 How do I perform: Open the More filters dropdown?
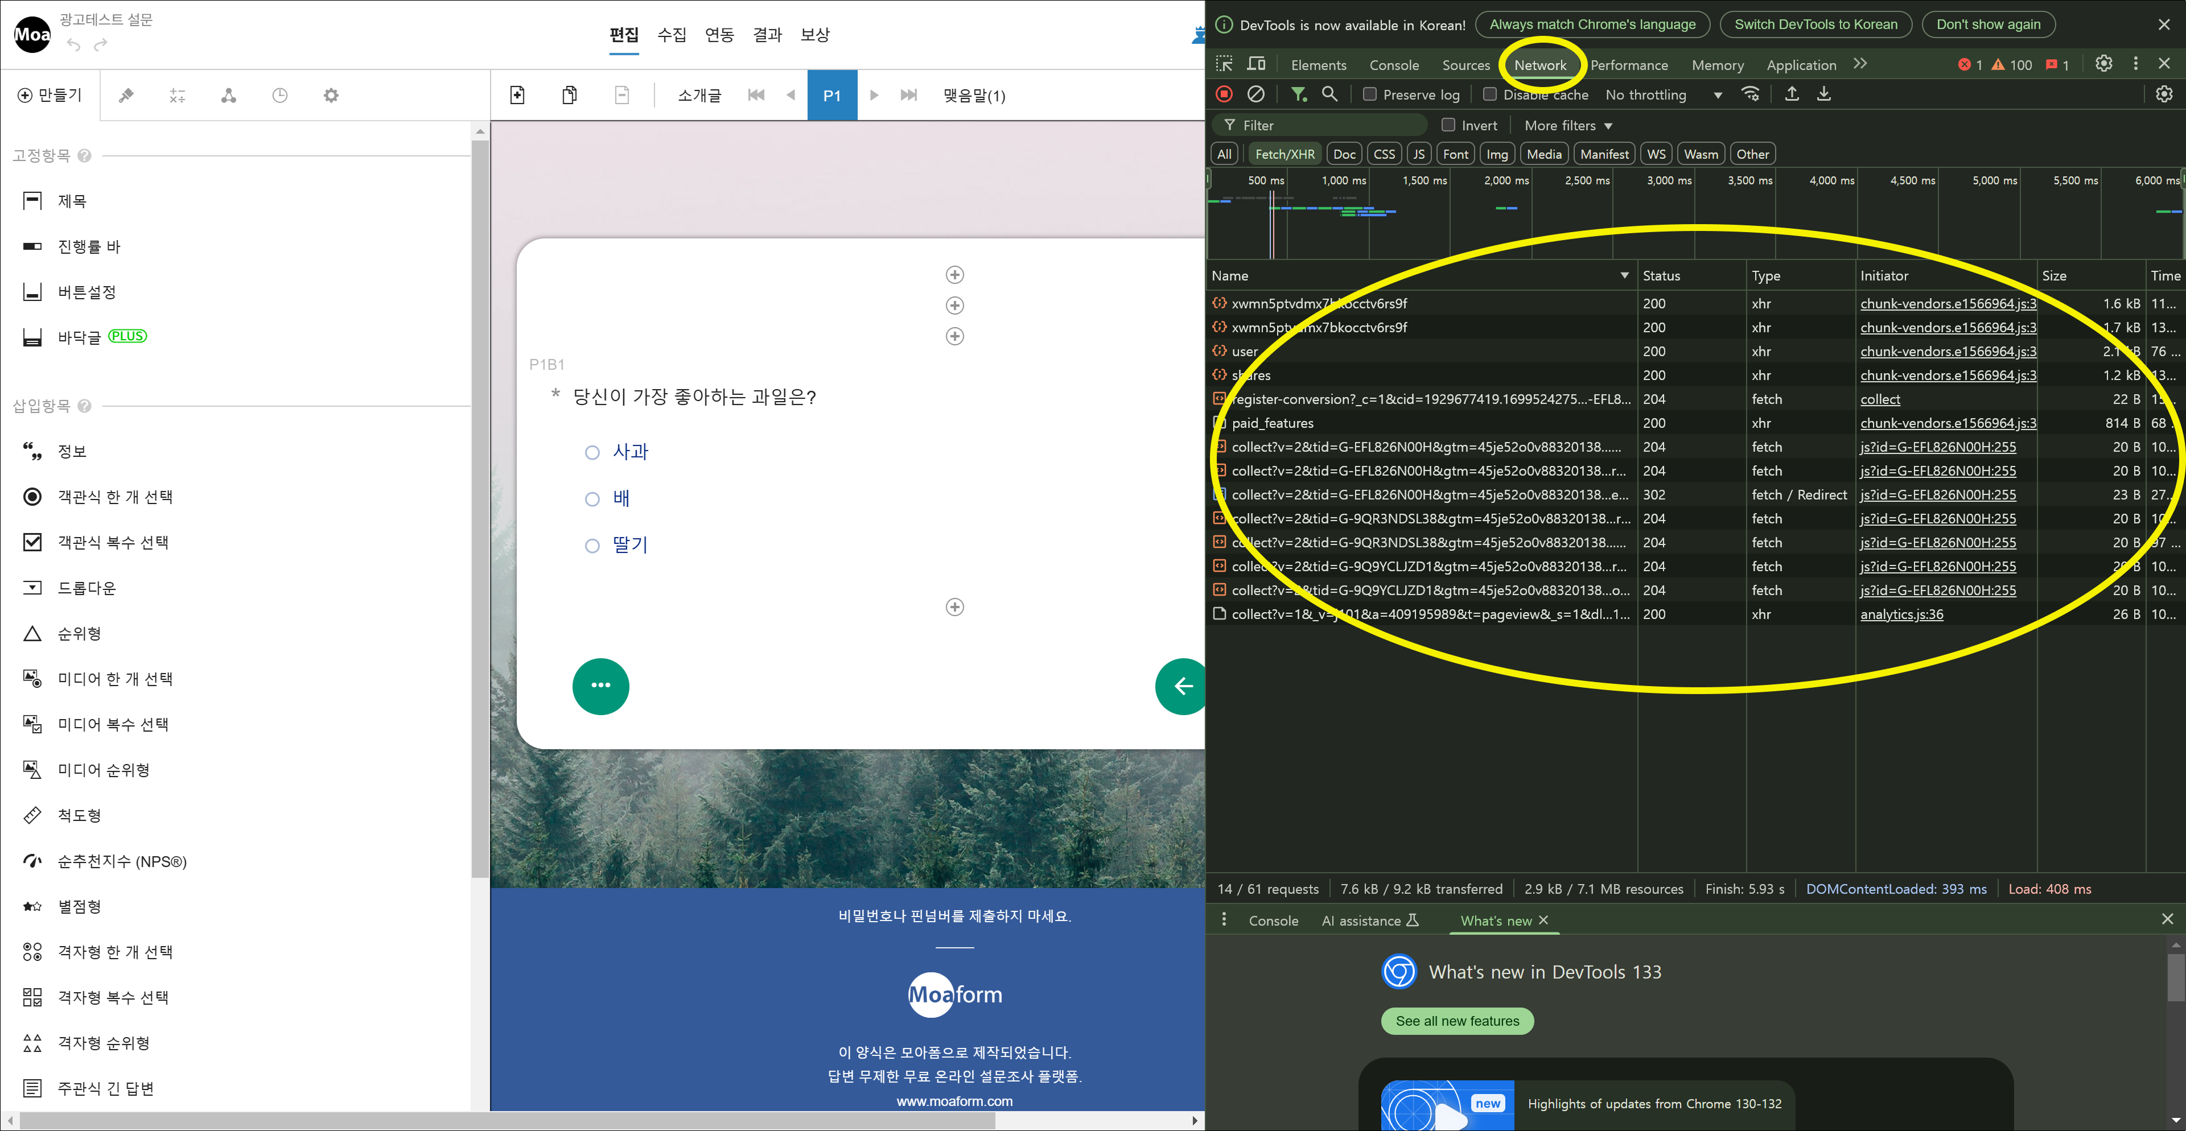(x=1567, y=126)
